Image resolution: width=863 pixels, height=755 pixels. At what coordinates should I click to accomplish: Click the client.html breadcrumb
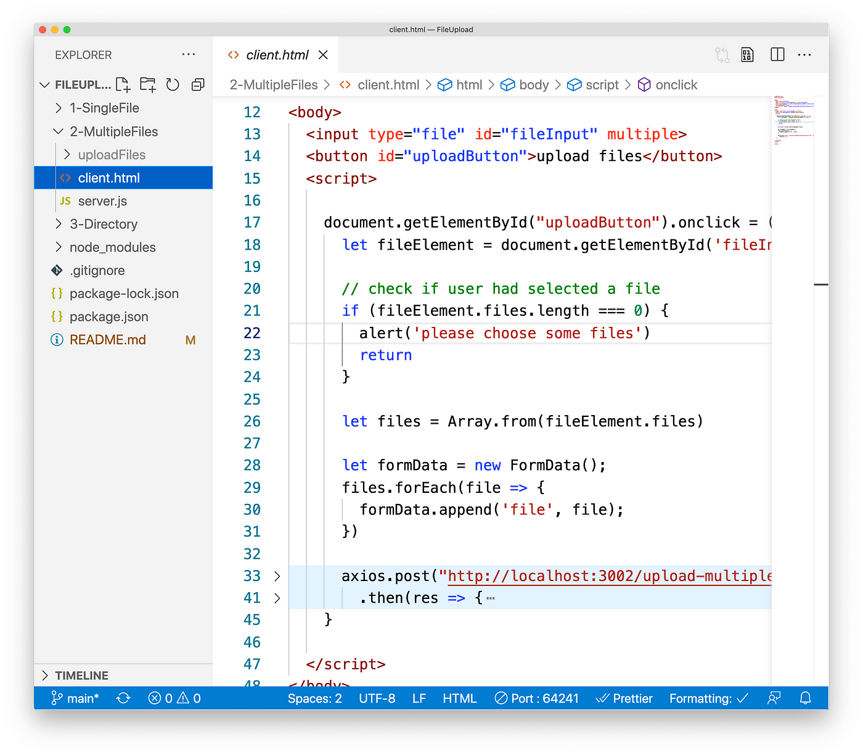(380, 85)
